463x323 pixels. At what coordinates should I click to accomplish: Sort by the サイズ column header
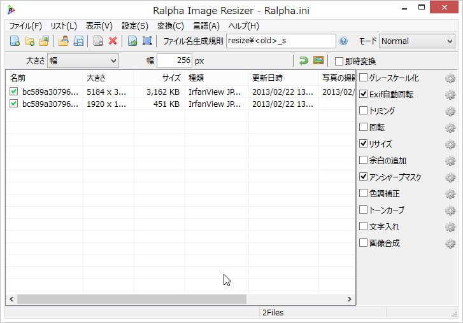point(159,78)
